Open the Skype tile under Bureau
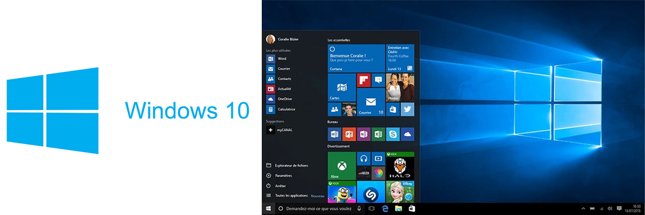This screenshot has width=645, height=215. pyautogui.click(x=393, y=134)
